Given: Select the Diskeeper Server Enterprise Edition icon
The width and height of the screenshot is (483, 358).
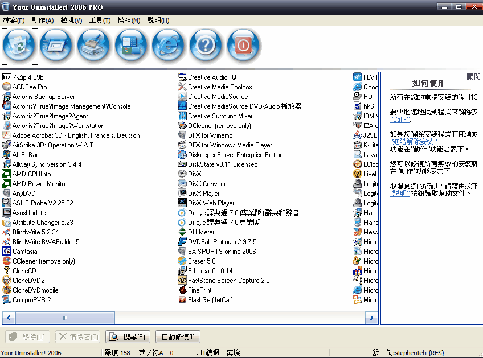Looking at the screenshot, I should [182, 155].
